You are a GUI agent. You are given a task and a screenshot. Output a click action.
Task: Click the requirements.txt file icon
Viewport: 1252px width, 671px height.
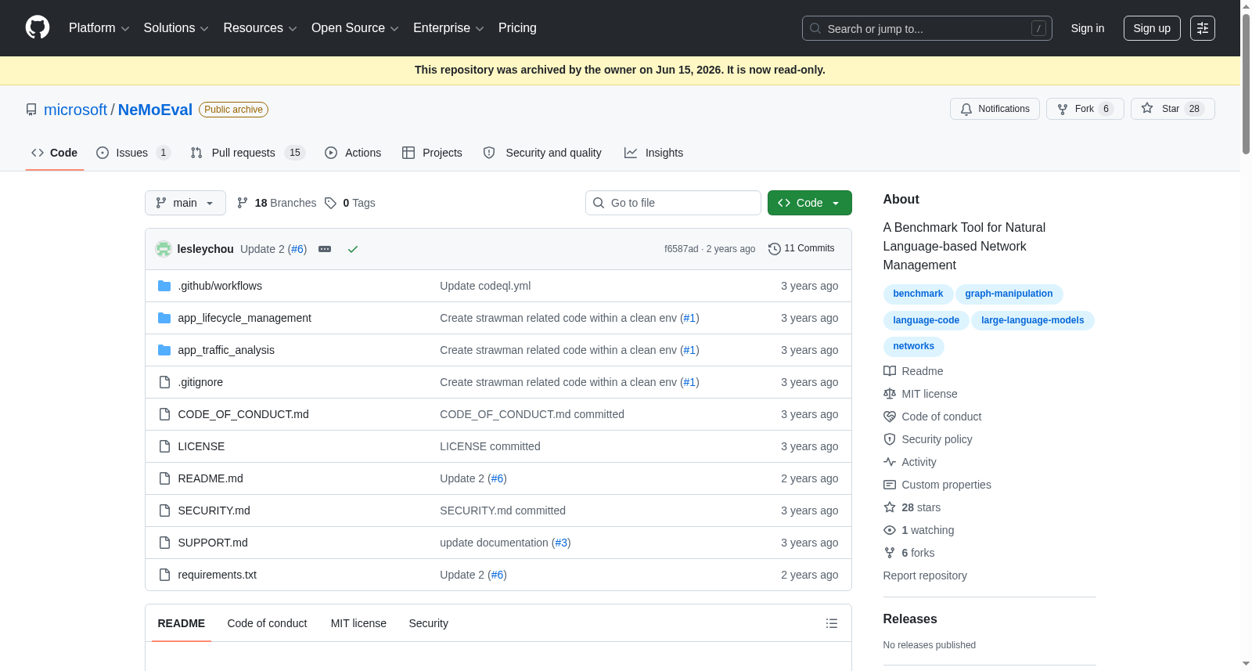point(164,575)
